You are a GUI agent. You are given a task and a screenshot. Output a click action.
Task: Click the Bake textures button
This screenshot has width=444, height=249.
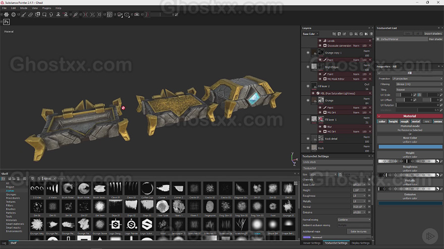(x=359, y=231)
